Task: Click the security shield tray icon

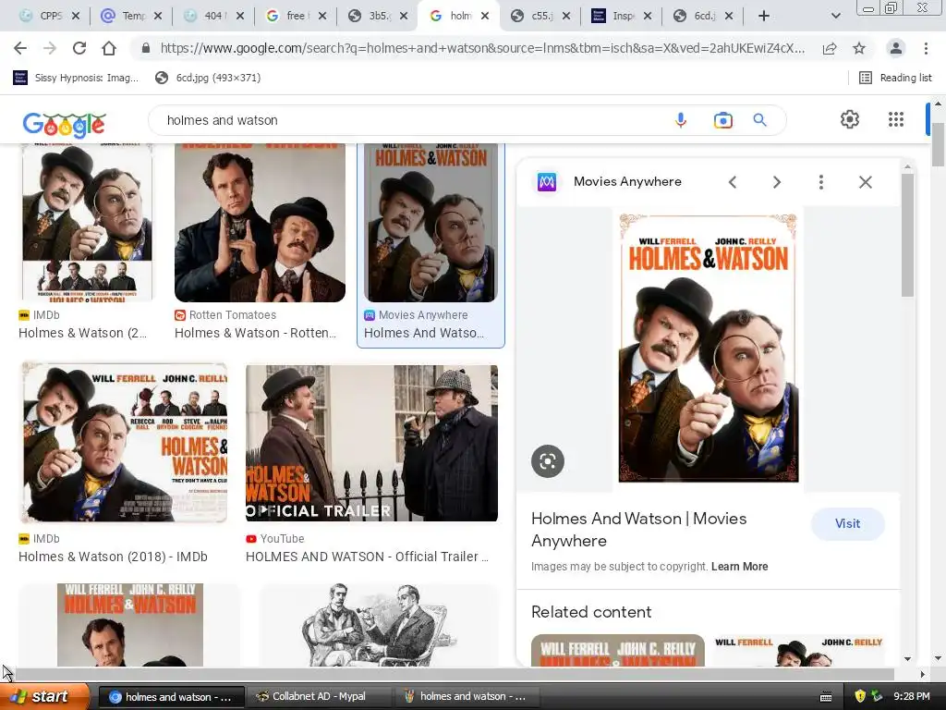Action: tap(860, 696)
